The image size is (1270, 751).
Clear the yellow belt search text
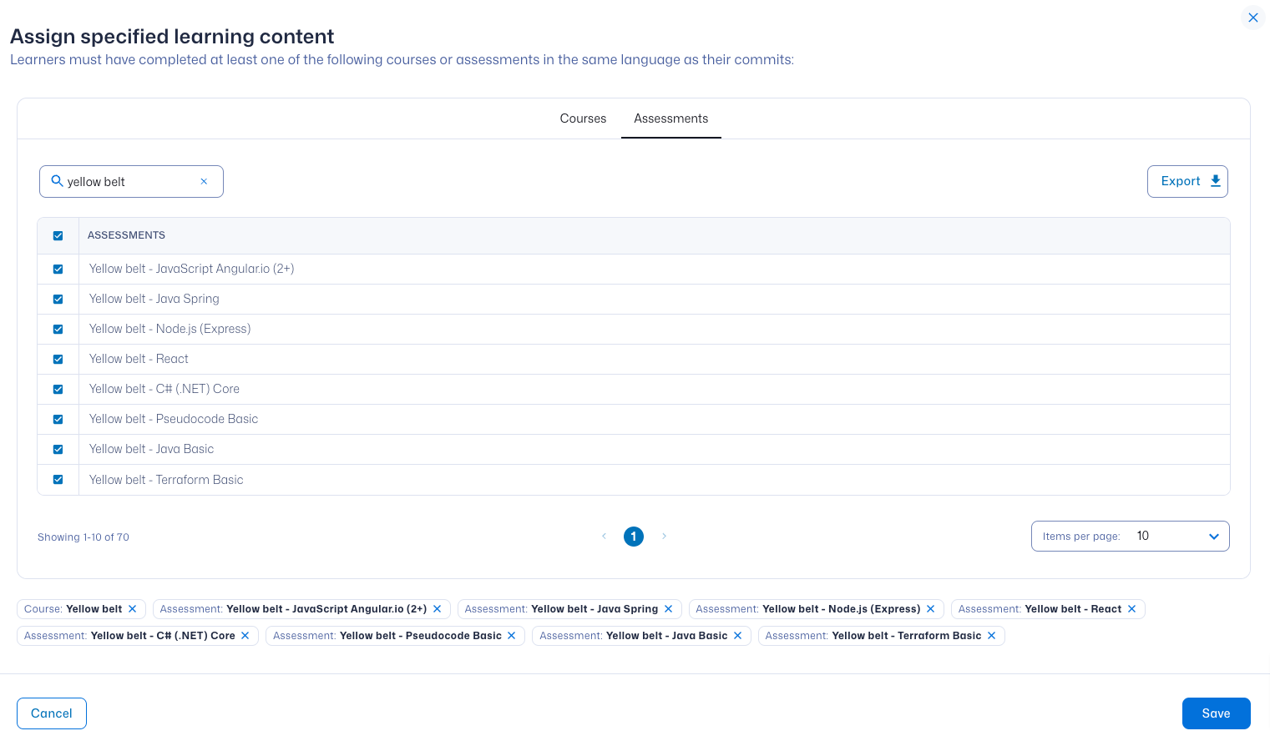204,181
